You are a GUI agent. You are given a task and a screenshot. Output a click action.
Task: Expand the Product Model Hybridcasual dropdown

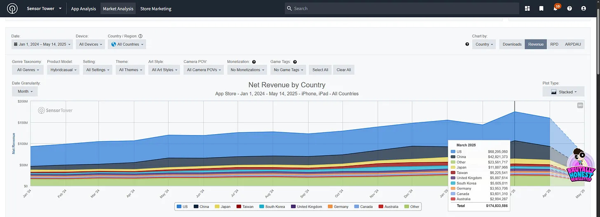pos(63,70)
